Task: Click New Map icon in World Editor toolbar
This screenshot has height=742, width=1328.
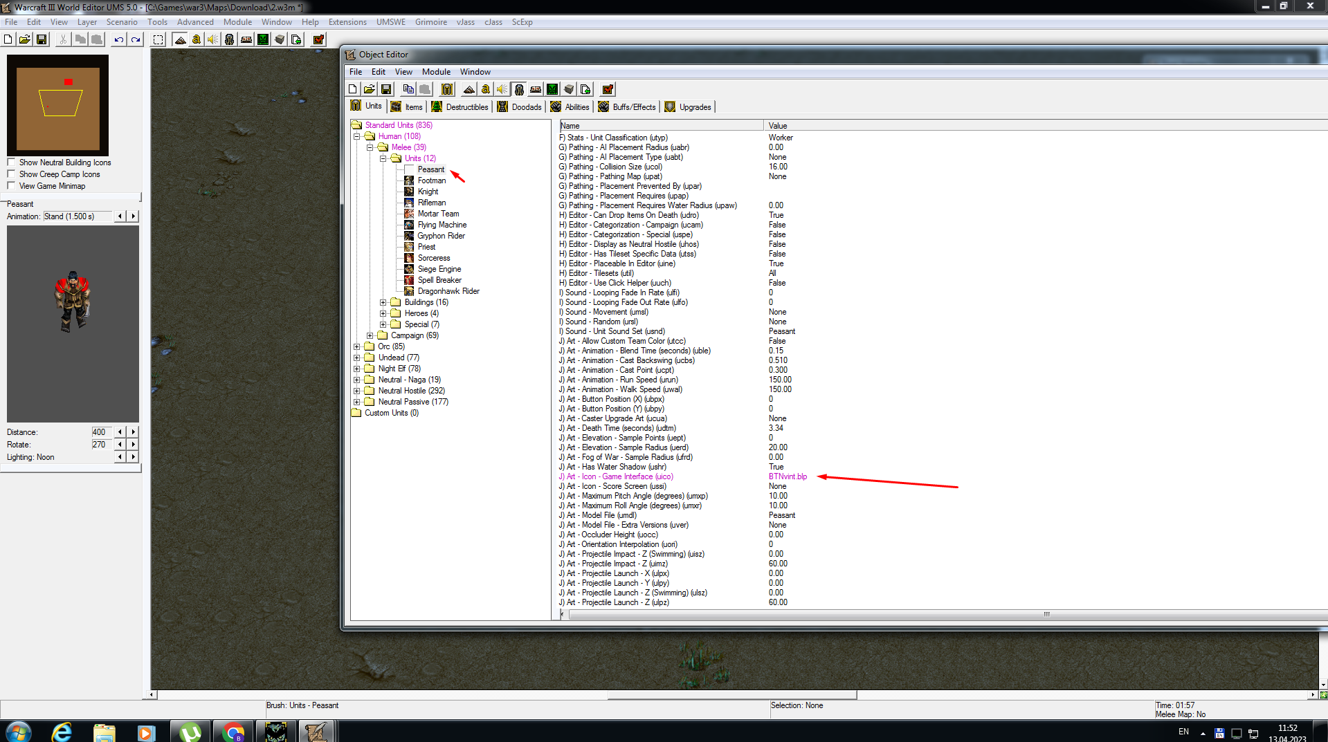Action: click(8, 39)
